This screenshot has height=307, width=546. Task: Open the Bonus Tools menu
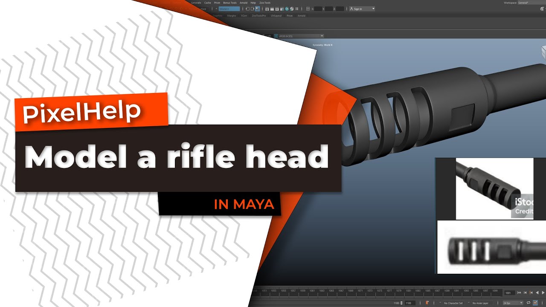tap(230, 3)
